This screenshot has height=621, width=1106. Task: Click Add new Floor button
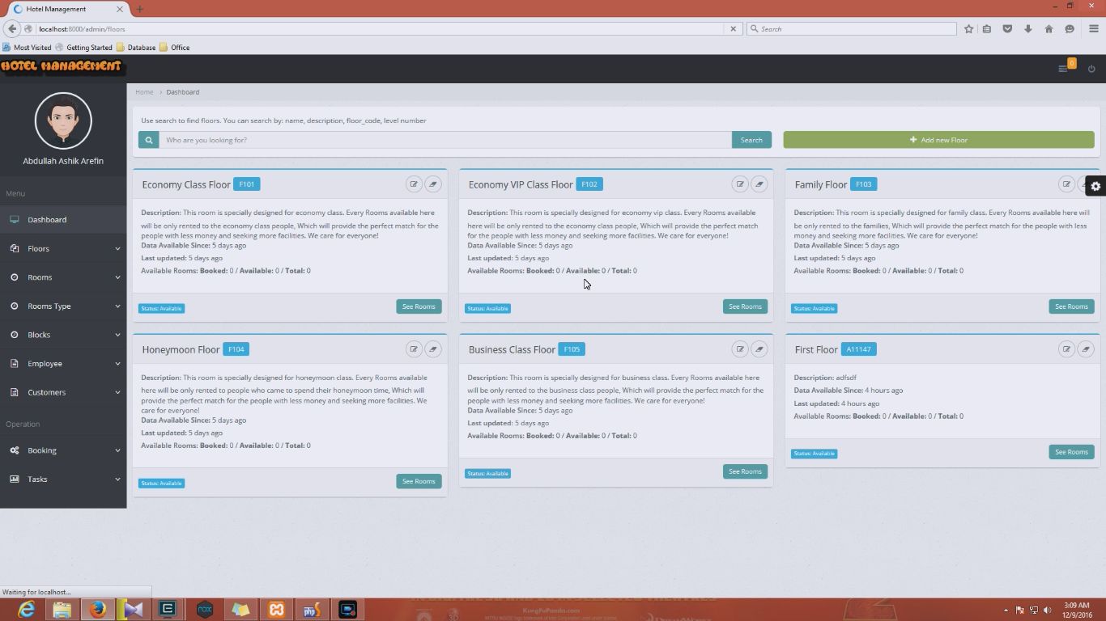[x=938, y=140]
